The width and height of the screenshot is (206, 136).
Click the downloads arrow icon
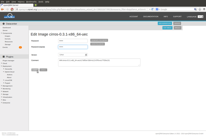[200, 9]
